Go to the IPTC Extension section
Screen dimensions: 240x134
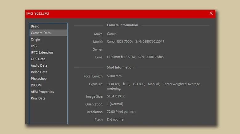point(42,53)
